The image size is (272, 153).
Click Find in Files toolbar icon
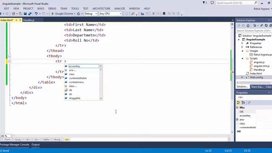coord(133,14)
